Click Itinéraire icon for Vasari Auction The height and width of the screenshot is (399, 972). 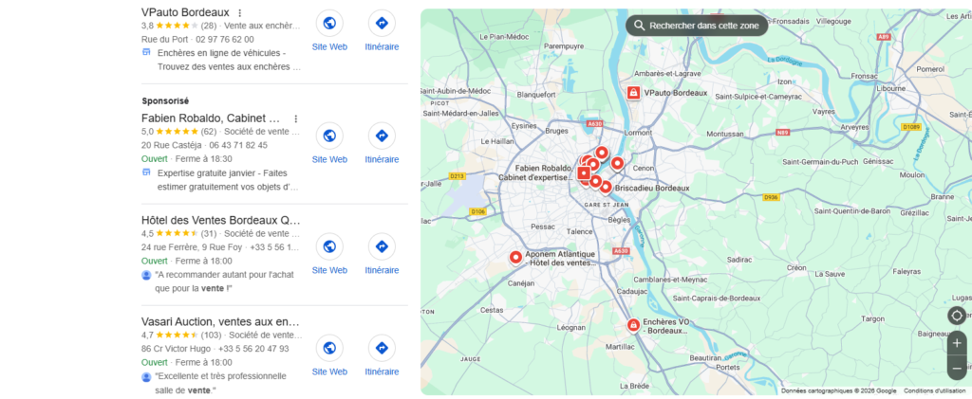point(382,348)
